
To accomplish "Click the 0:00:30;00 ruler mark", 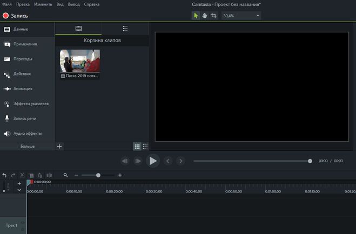I will pyautogui.click(x=154, y=191).
